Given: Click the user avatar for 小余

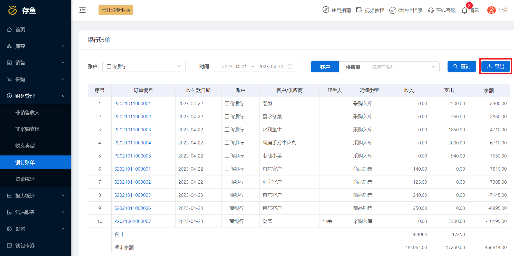Looking at the screenshot, I should click(491, 10).
